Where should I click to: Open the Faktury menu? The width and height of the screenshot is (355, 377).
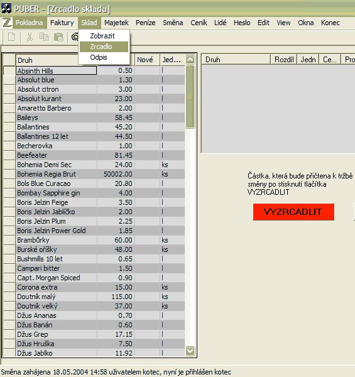point(62,23)
